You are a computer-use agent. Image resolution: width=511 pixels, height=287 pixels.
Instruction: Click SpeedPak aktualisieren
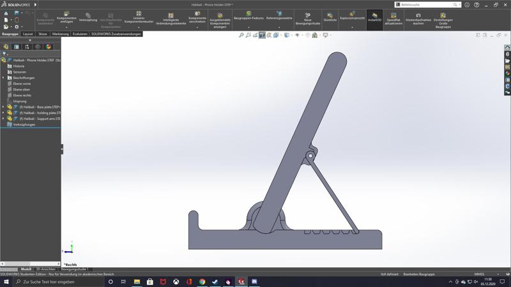(393, 19)
